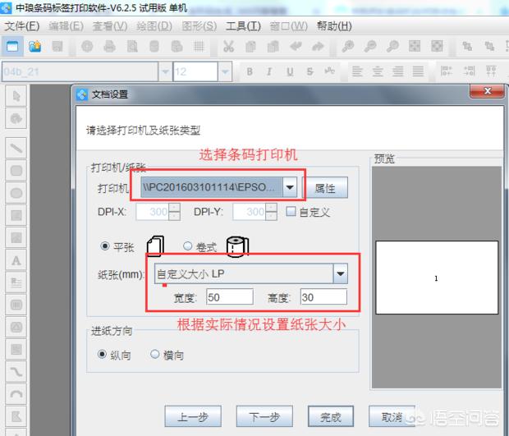509x436 pixels.
Task: Click the Paste icon in toolbar
Action: (273, 47)
